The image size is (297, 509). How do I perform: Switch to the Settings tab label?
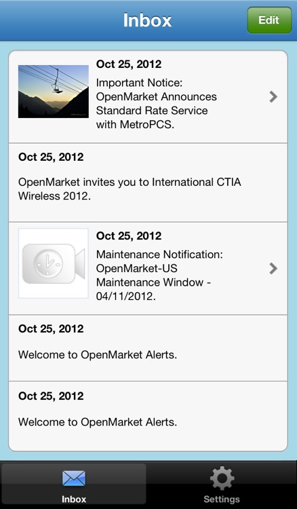pyautogui.click(x=222, y=499)
